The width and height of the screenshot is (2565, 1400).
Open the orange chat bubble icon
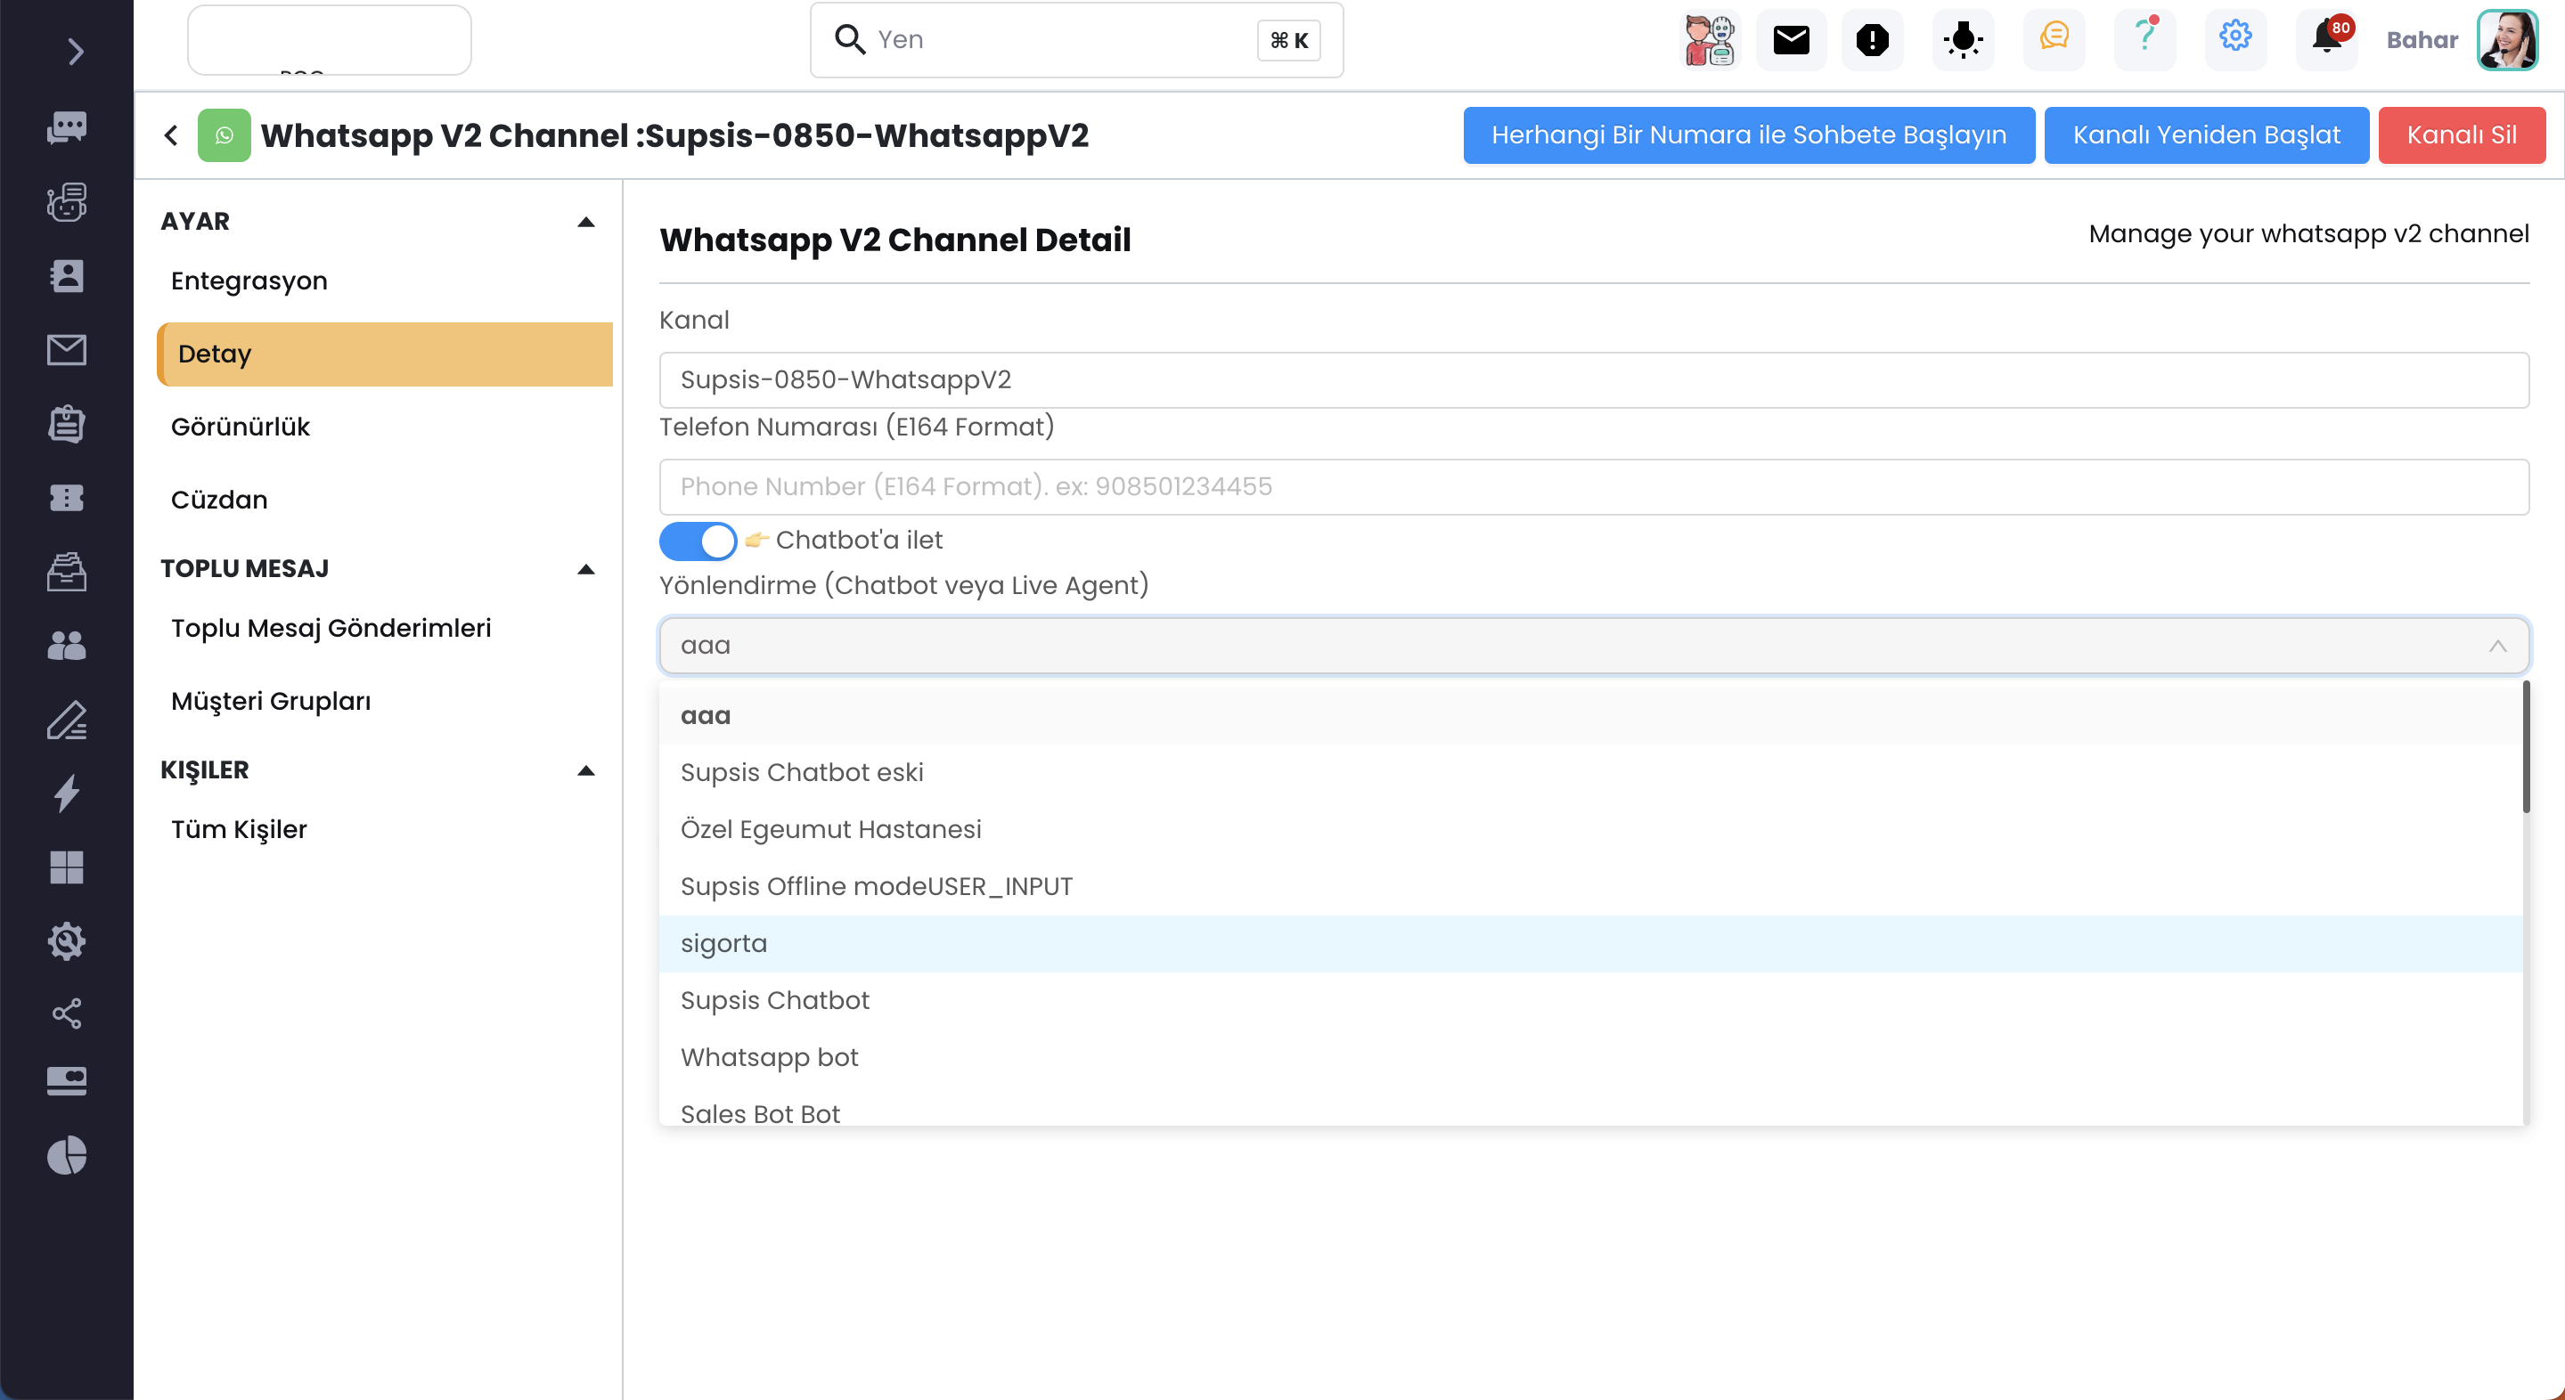(x=2054, y=40)
